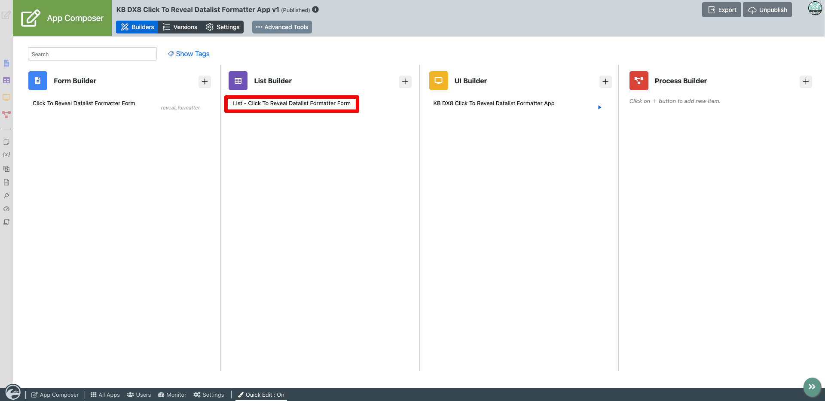Expand Advanced Tools menu
The height and width of the screenshot is (401, 825).
click(282, 27)
